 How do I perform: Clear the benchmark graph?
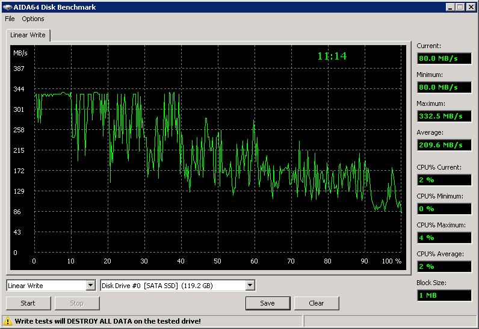(317, 303)
